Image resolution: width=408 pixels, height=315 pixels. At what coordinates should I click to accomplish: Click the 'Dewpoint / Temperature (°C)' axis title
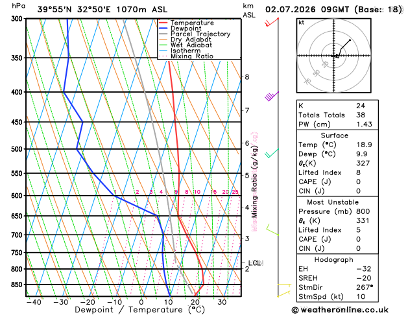pos(139,310)
